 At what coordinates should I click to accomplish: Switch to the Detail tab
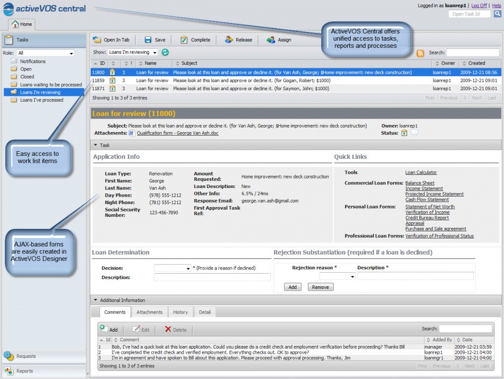pos(205,312)
